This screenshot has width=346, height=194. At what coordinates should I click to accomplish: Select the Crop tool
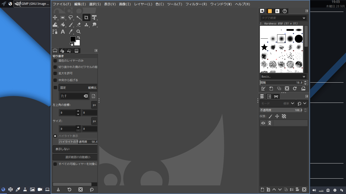(x=86, y=17)
